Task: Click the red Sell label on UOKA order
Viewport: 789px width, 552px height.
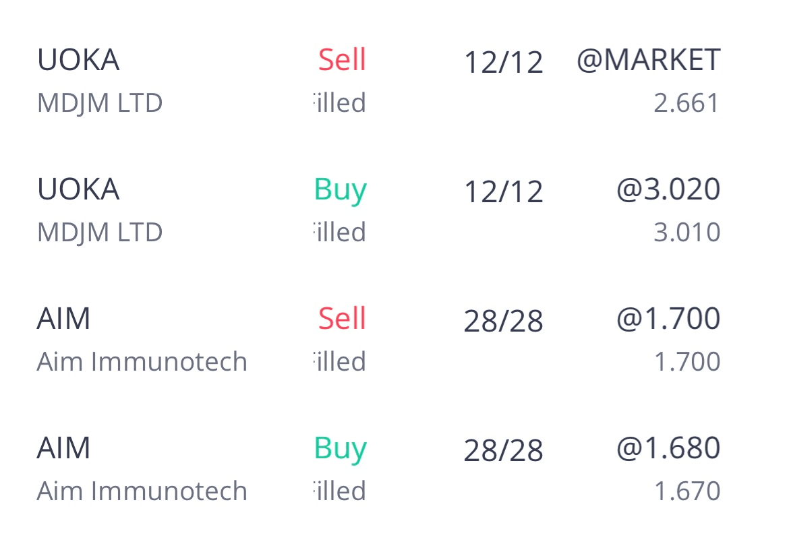Action: (x=342, y=60)
